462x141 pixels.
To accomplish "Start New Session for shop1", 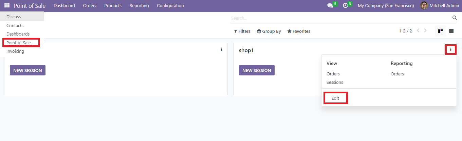I will tap(257, 70).
